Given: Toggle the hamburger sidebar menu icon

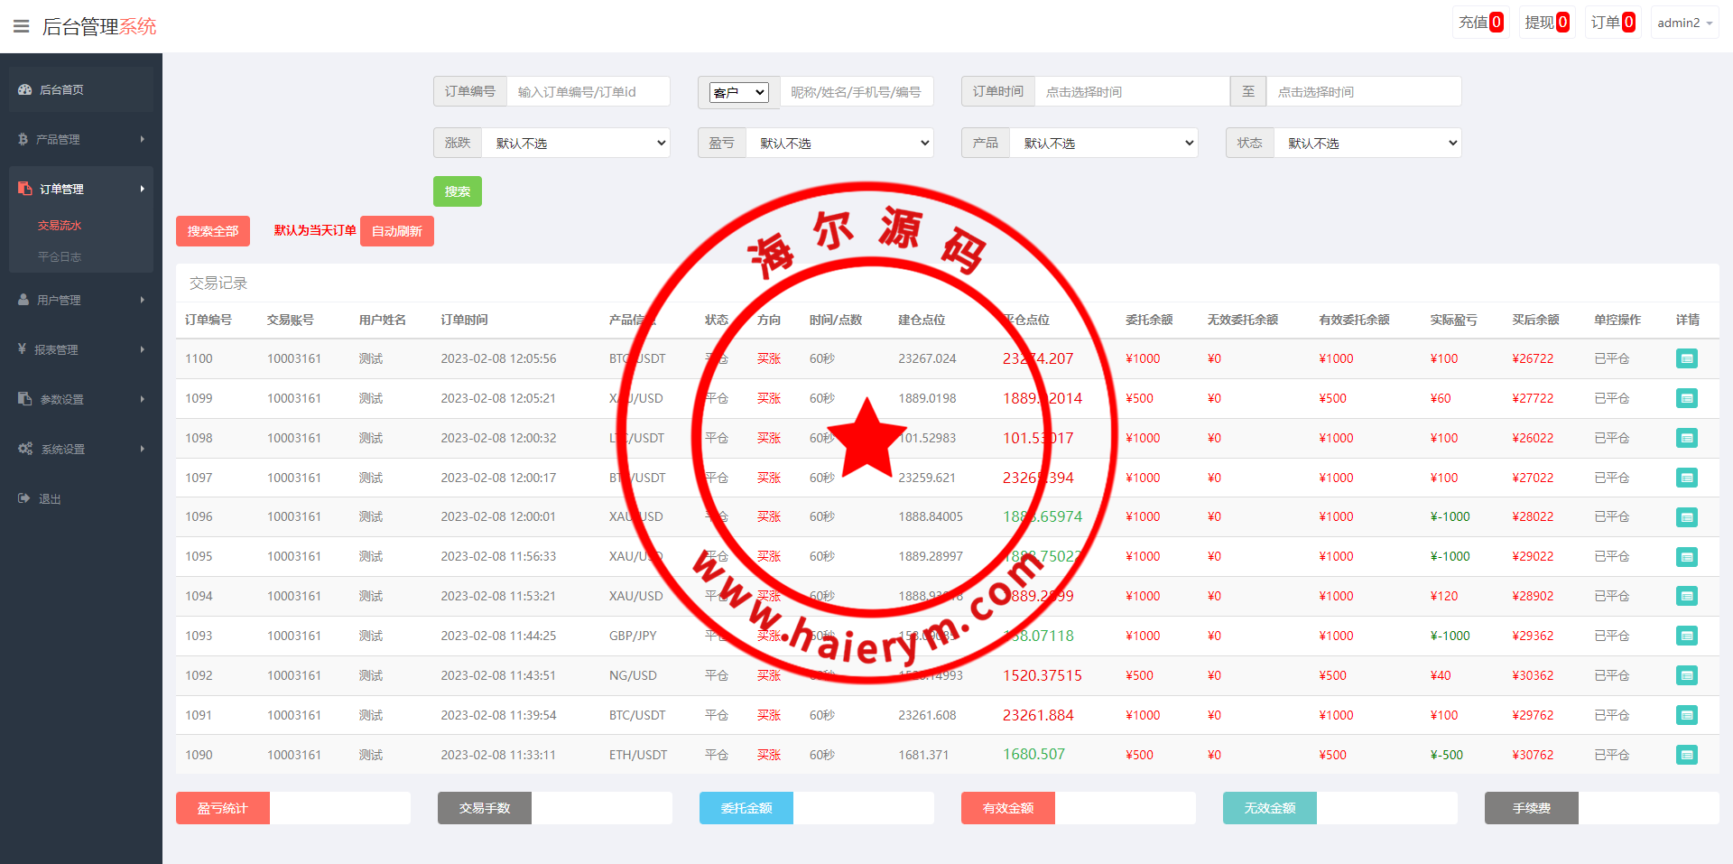Looking at the screenshot, I should 22,26.
